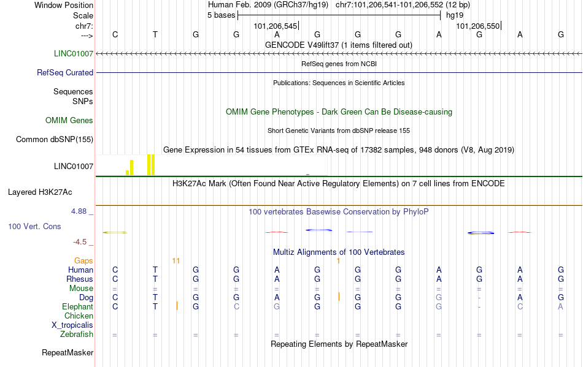
Task: Click the GTEx Gene Expression track title
Action: [x=339, y=150]
